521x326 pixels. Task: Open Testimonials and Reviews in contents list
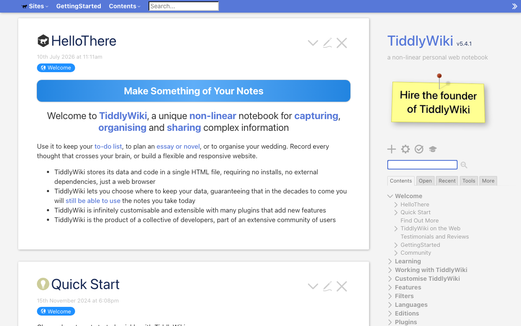point(435,237)
